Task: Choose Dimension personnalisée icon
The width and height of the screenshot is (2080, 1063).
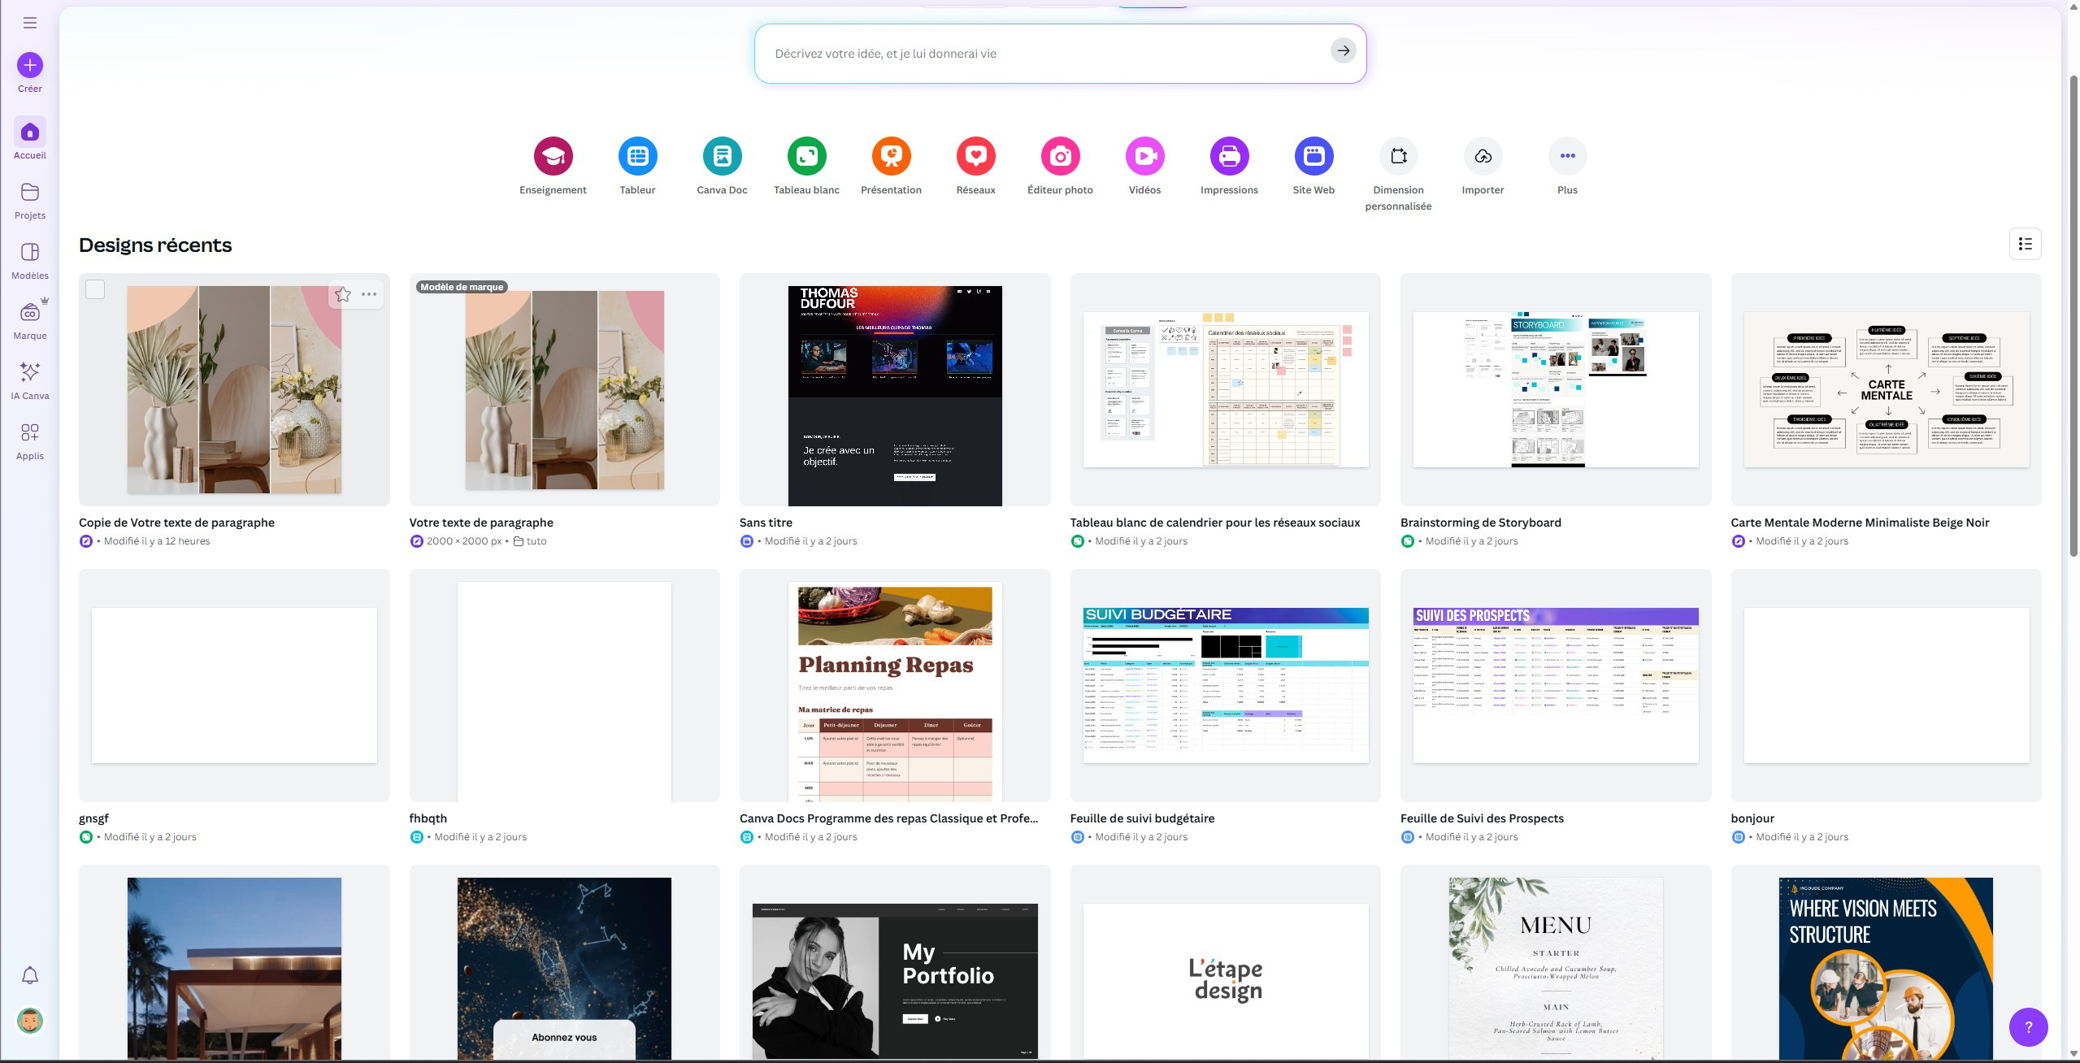Action: 1398,156
